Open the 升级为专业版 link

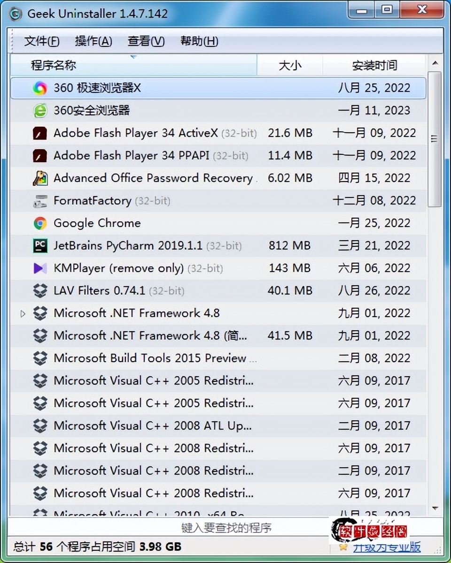tap(387, 547)
